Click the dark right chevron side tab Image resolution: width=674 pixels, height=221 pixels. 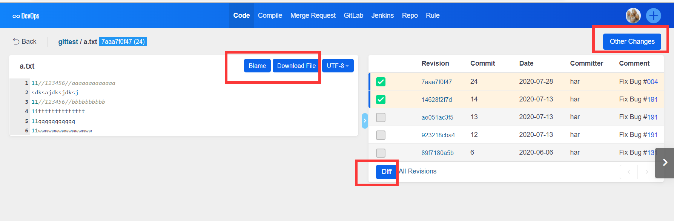pos(665,163)
